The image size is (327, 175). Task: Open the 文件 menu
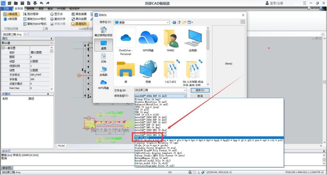[x=6, y=9]
